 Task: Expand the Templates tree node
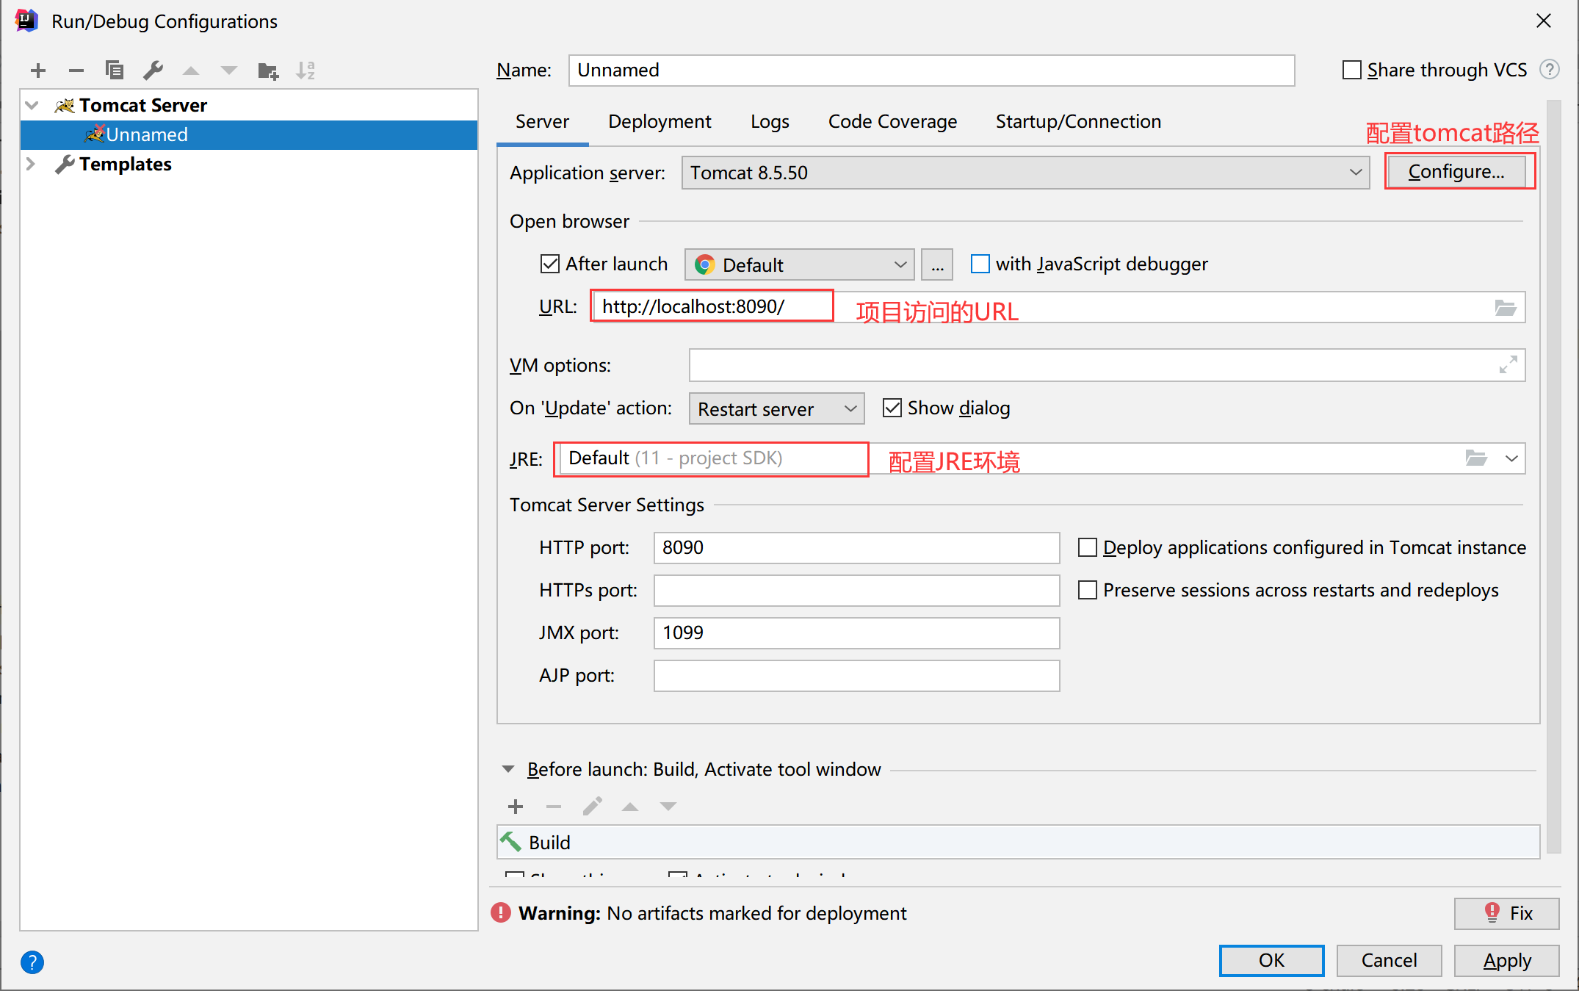(x=31, y=164)
